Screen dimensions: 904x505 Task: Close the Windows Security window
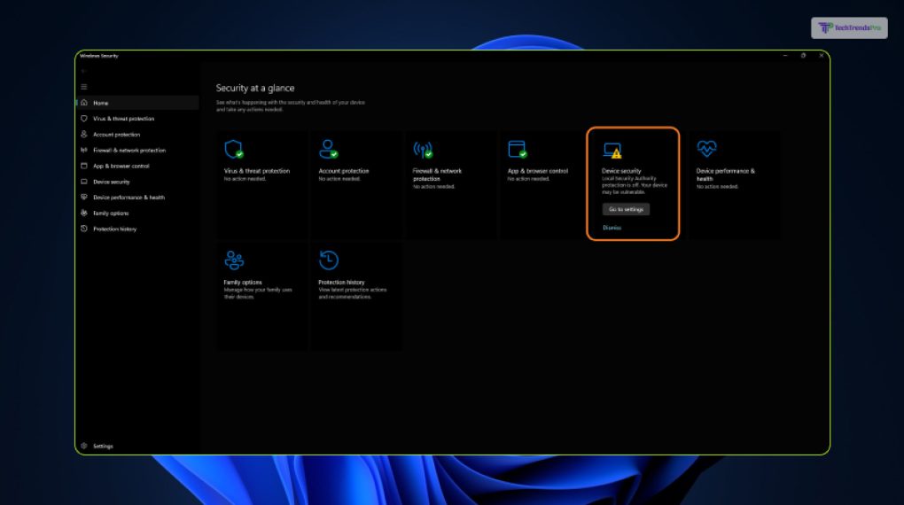click(x=822, y=56)
